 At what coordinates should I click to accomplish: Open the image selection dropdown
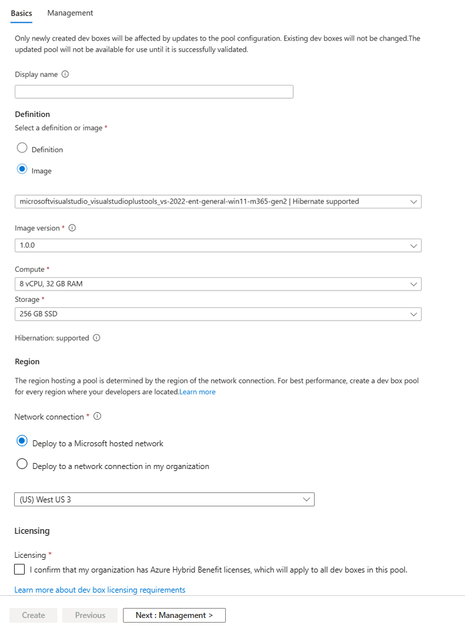pos(218,201)
